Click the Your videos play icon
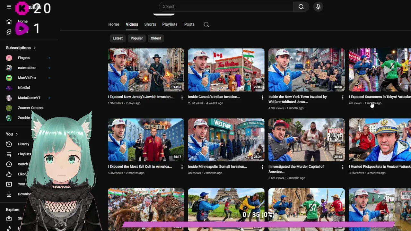This screenshot has height=231, width=411. click(x=9, y=184)
